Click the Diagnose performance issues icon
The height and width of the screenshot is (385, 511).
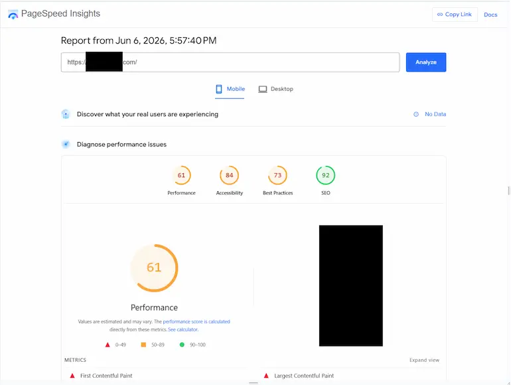(x=66, y=144)
